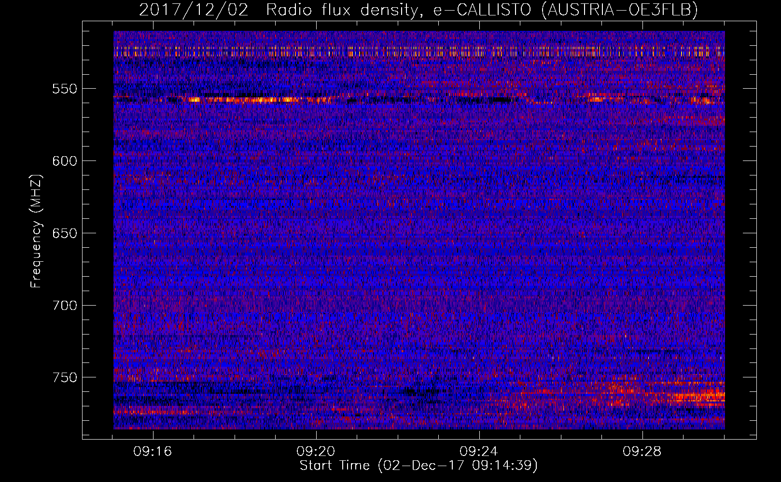This screenshot has height=482, width=781.
Task: Click the 09:24 time tick label
Action: [x=479, y=452]
